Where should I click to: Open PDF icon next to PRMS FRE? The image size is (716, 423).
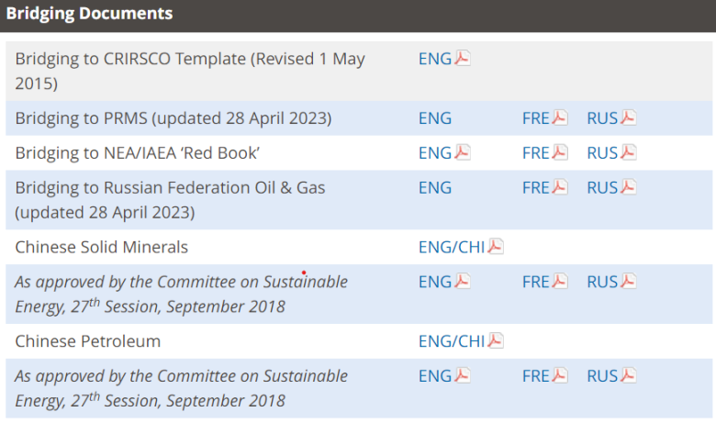pyautogui.click(x=560, y=118)
